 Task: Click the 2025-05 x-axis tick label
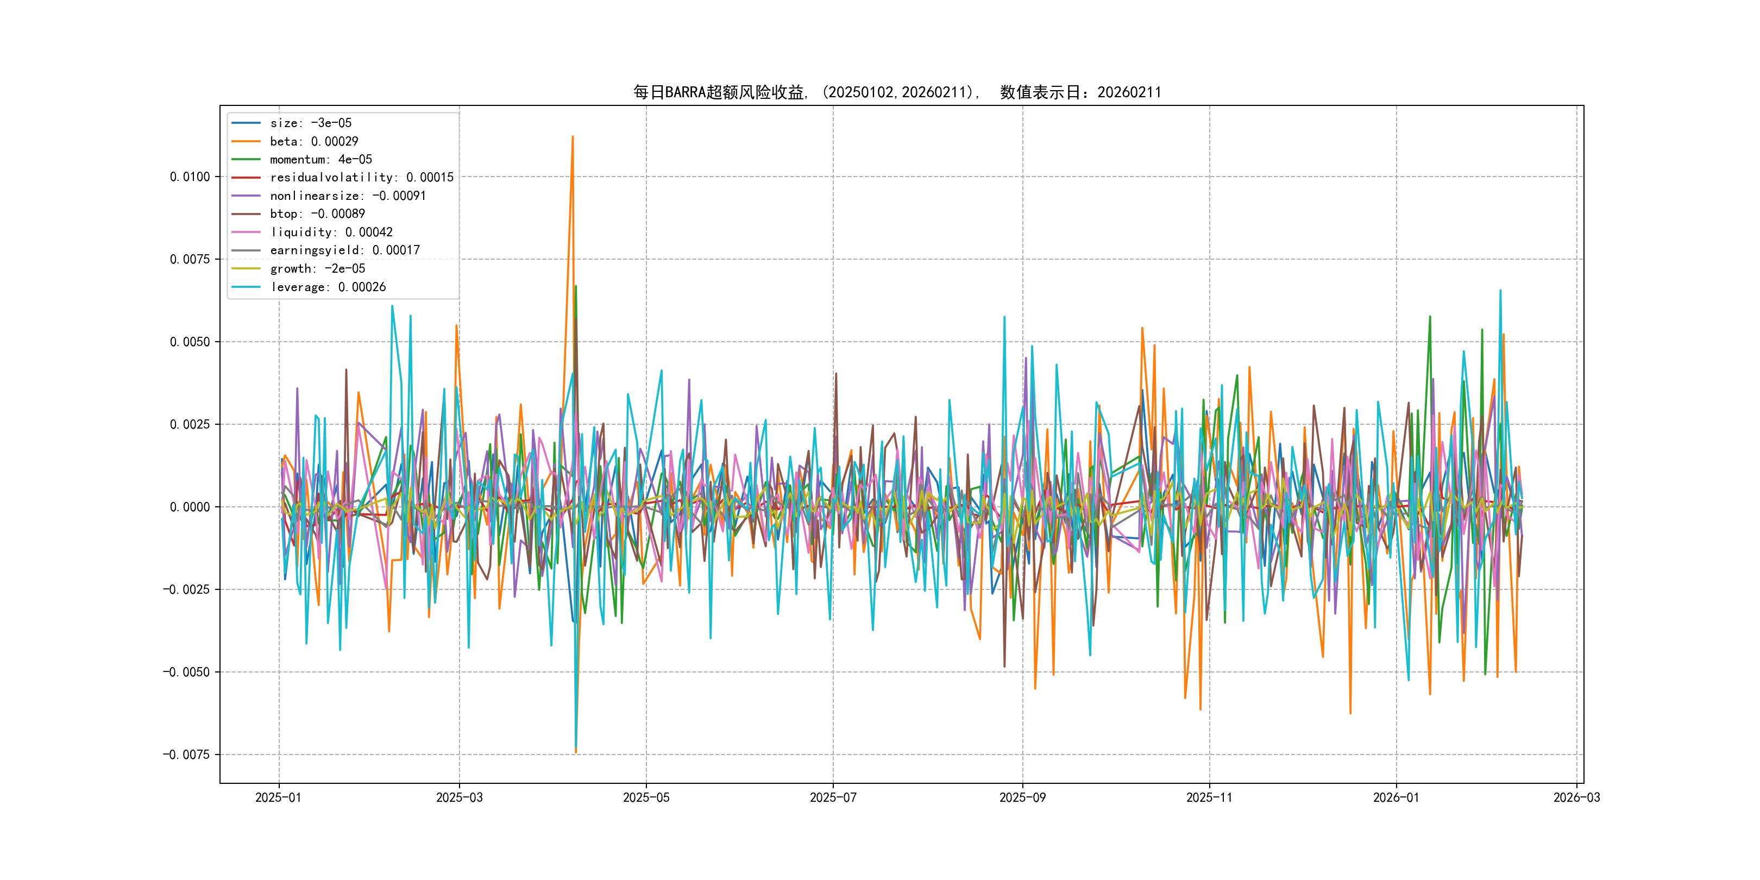[x=646, y=797]
